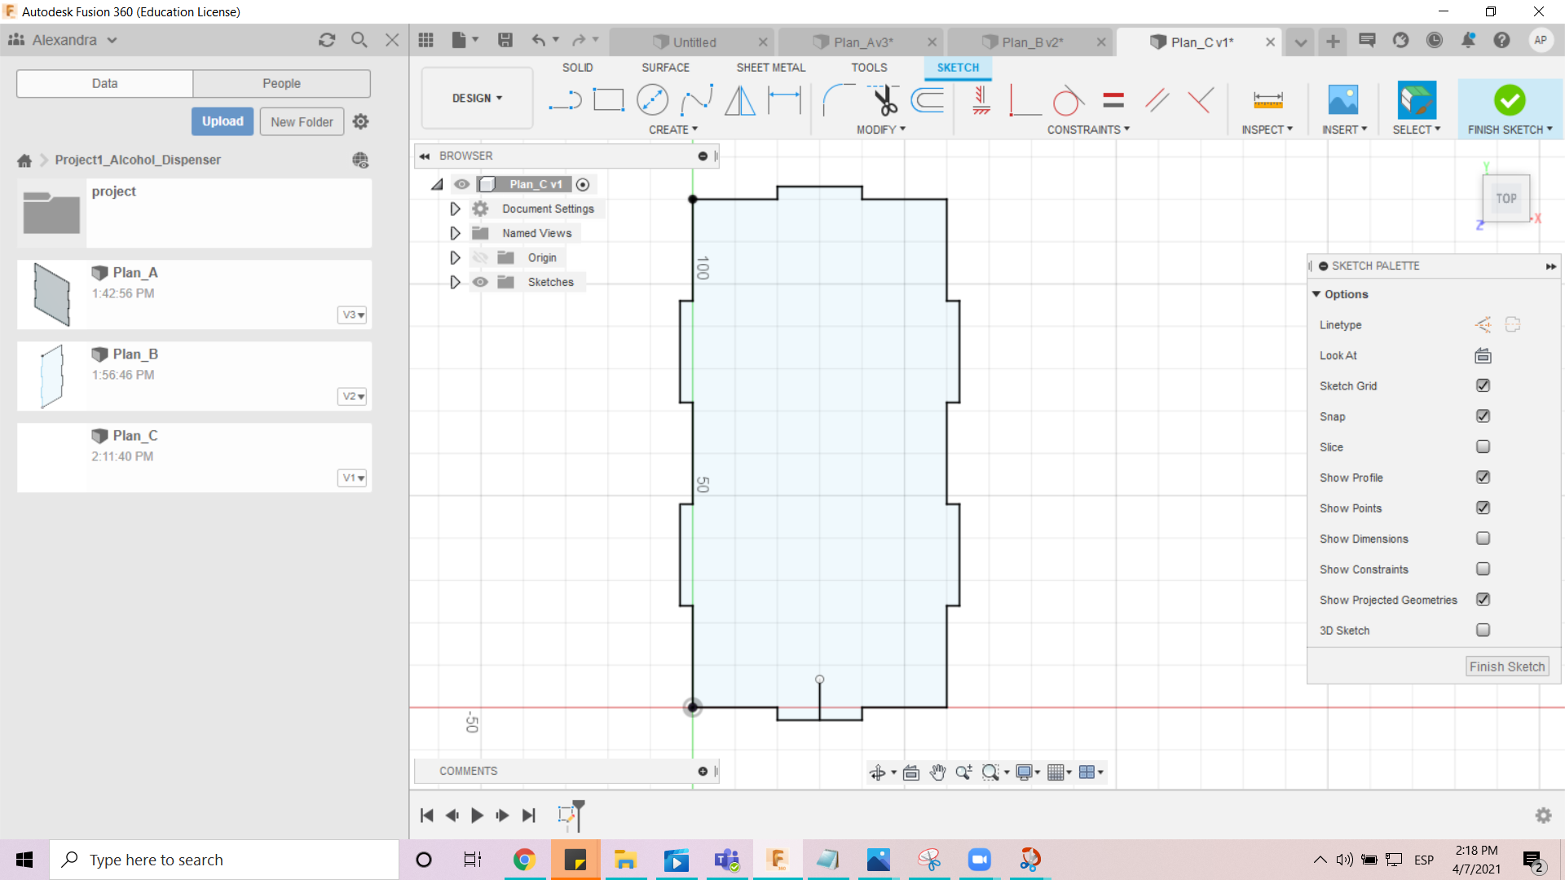1565x880 pixels.
Task: Select the Center Diameter Circle tool
Action: [652, 100]
